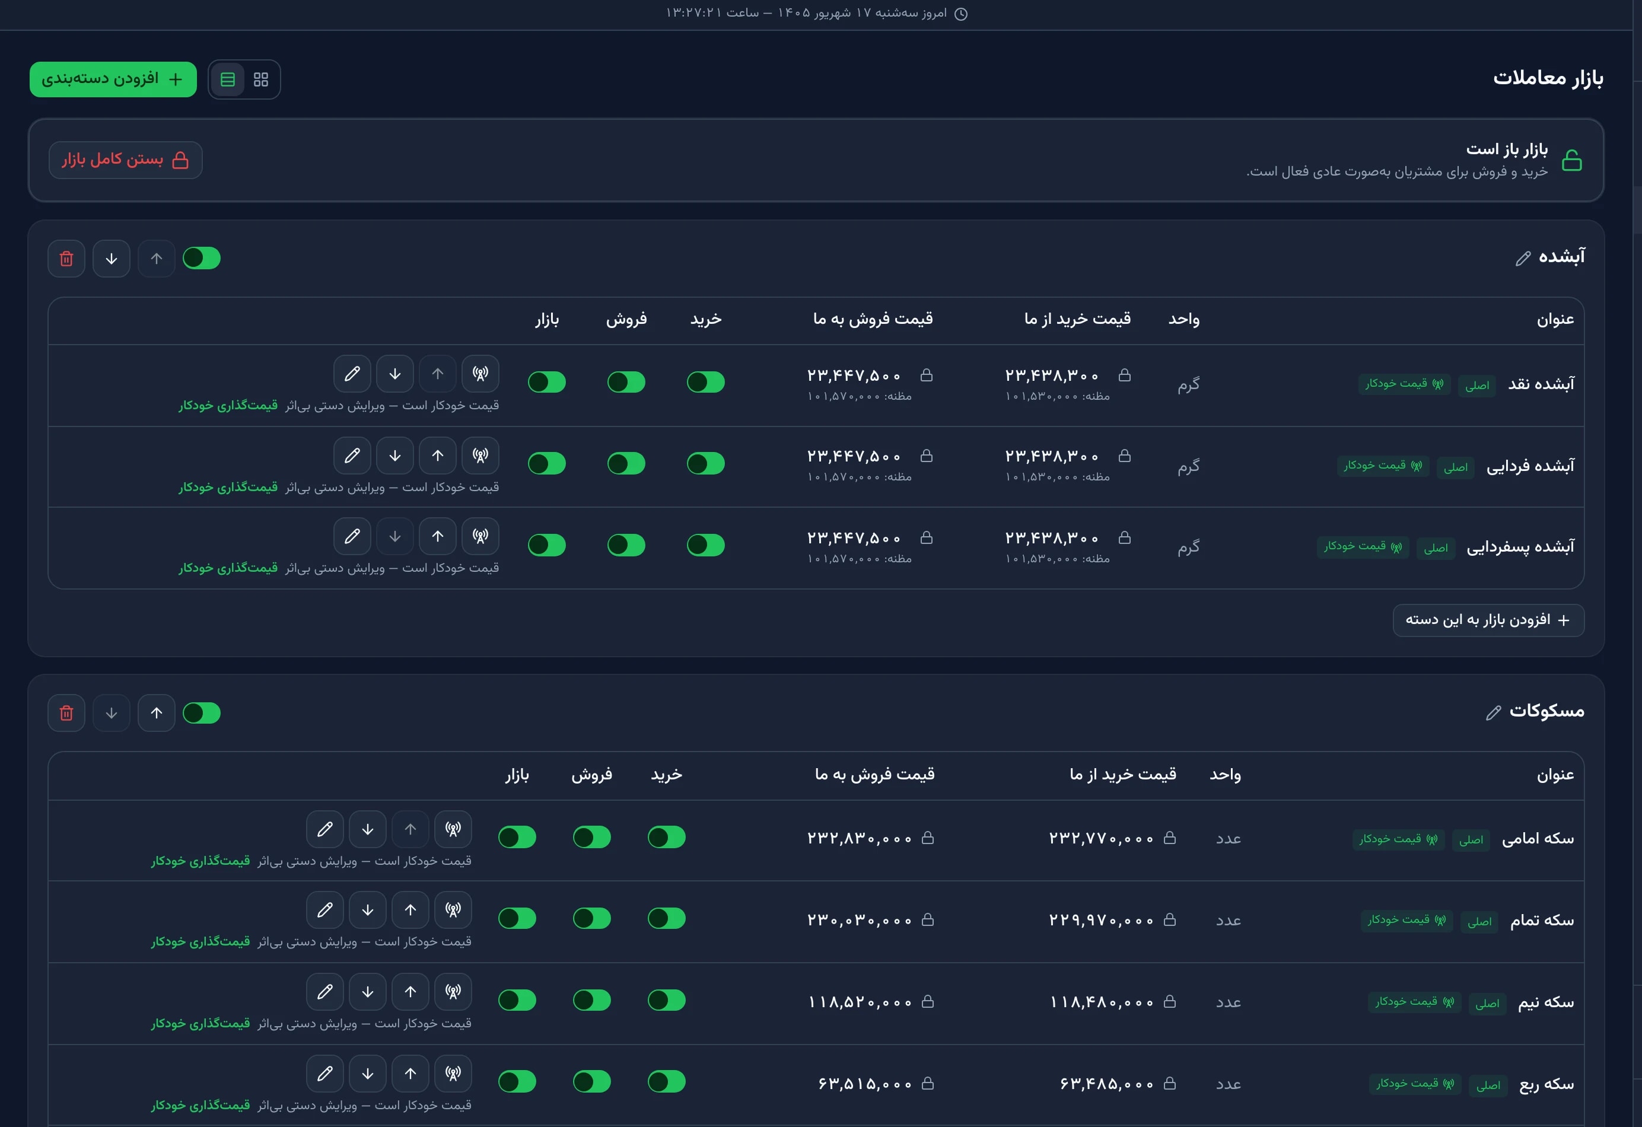
Task: Click افزودن بازار به این دسته
Action: pyautogui.click(x=1488, y=620)
